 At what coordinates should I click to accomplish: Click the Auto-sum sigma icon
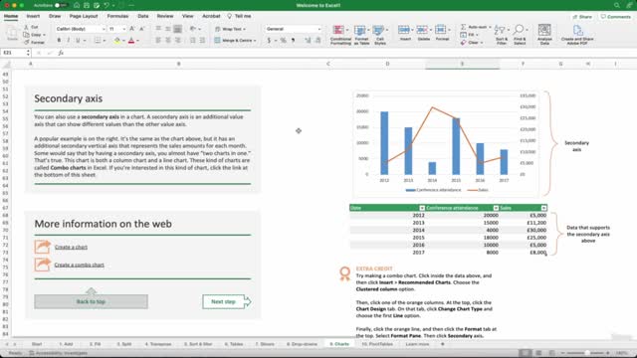point(463,27)
